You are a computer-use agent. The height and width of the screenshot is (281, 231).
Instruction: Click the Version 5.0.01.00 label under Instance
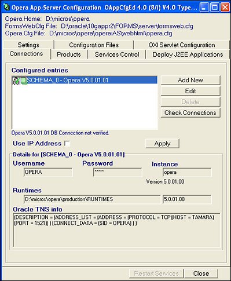coord(165,181)
